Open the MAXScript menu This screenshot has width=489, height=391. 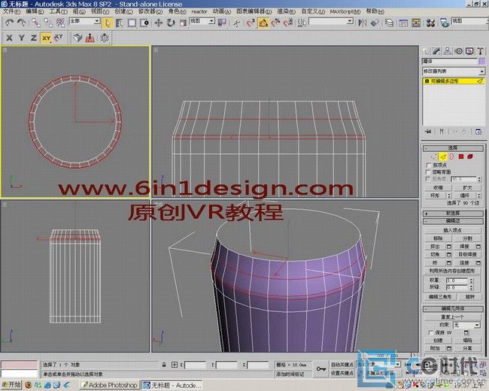tap(345, 11)
